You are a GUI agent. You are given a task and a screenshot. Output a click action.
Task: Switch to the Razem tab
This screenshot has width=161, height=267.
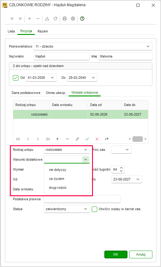43,31
